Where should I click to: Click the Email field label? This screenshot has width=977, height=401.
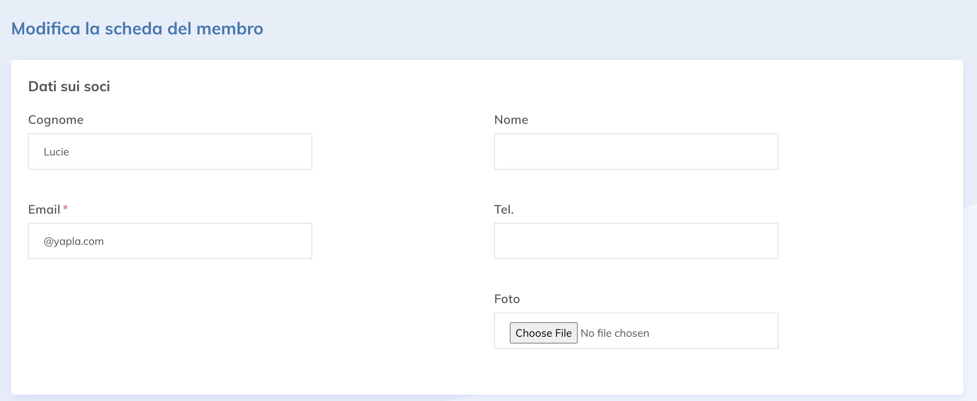click(x=44, y=209)
